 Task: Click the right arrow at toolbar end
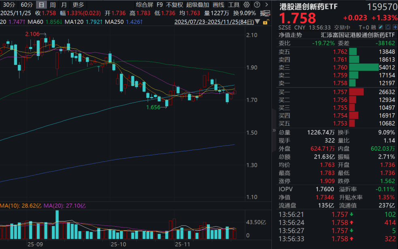[x=266, y=5]
